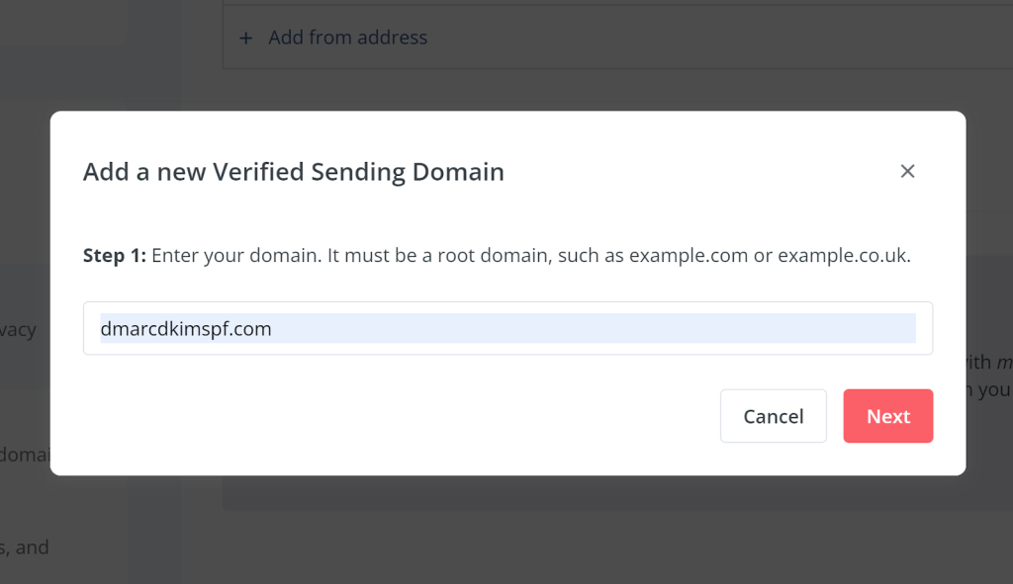Image resolution: width=1013 pixels, height=584 pixels.
Task: Close the dialog with the X icon
Action: coord(907,171)
